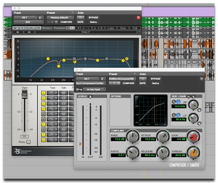Image resolution: width=218 pixels, height=183 pixels.
Task: Click A to B copy button
Action: click(x=98, y=28)
